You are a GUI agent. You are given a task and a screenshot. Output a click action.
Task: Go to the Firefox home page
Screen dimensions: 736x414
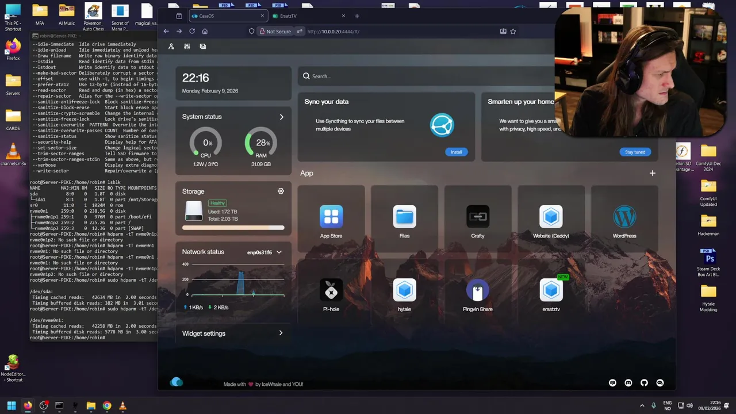point(205,31)
